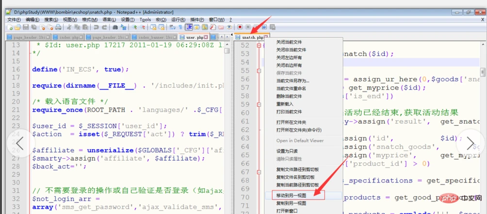The width and height of the screenshot is (487, 214).
Task: Open the 搜索(S) menu
Action: [x=51, y=19]
